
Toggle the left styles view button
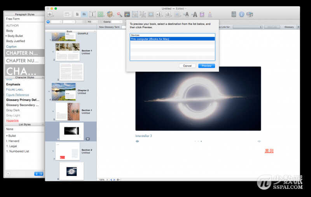pyautogui.click(x=36, y=174)
